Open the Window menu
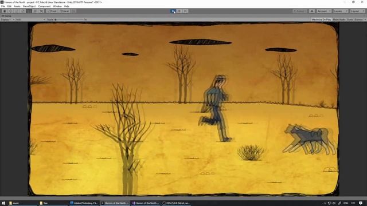The width and height of the screenshot is (367, 206). pyautogui.click(x=57, y=6)
